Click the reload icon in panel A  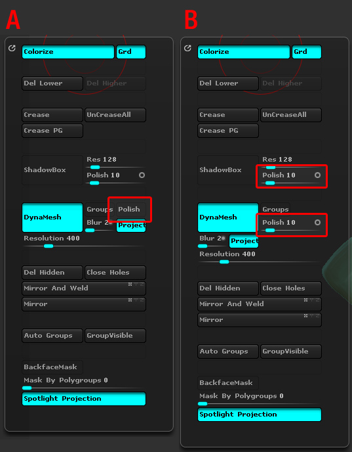pos(12,48)
